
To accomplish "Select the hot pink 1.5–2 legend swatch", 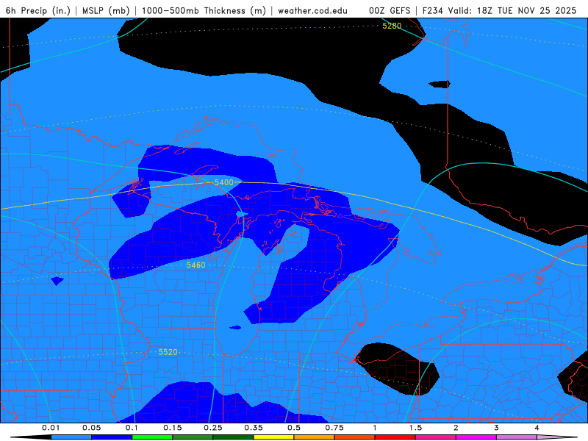I will (x=436, y=437).
